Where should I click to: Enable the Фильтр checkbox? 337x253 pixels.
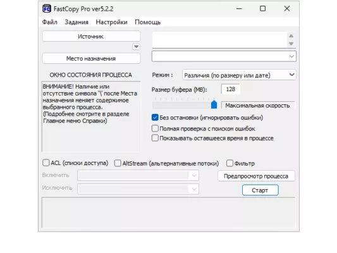coord(230,163)
